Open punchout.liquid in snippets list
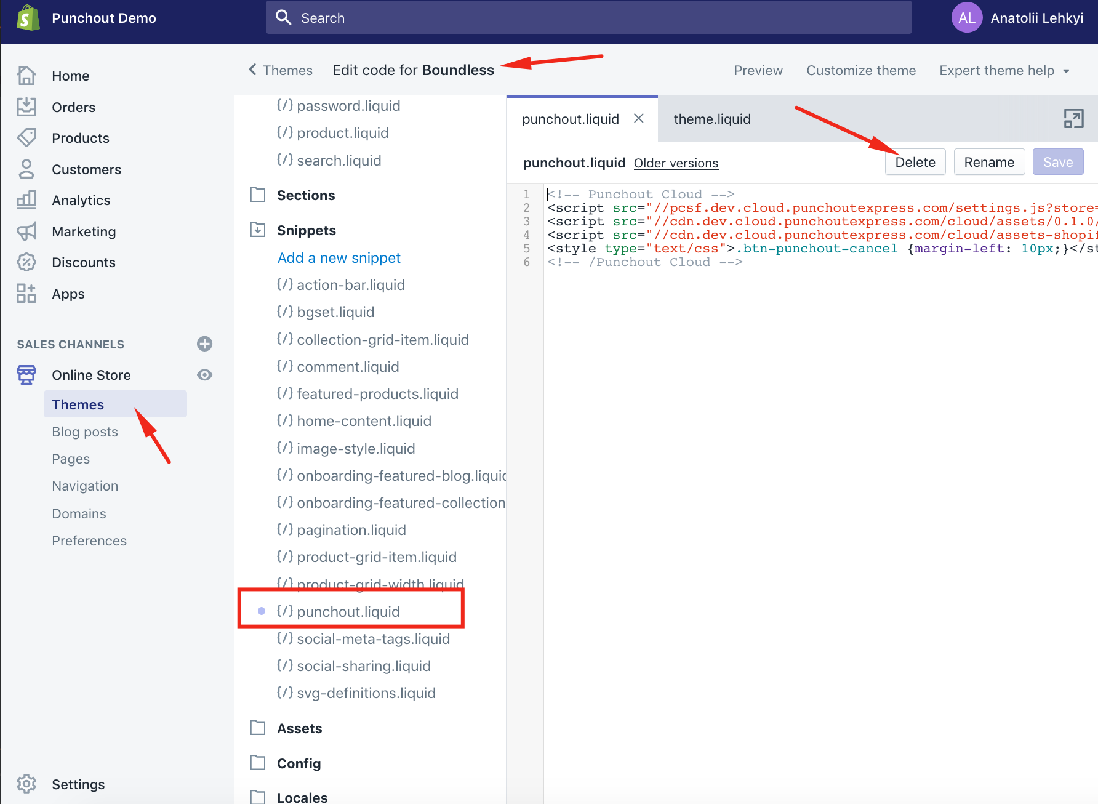 (x=348, y=611)
